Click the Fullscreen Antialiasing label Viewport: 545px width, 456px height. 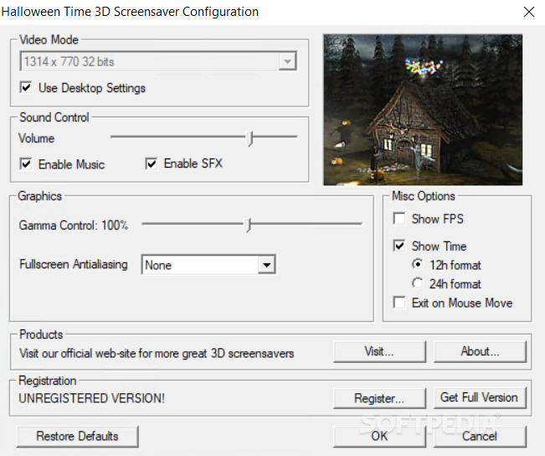tap(74, 264)
